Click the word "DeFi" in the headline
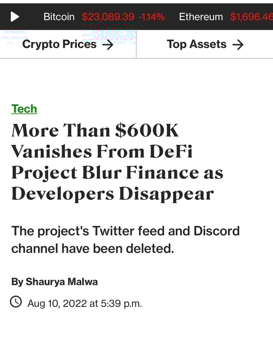273x350 pixels. [171, 152]
